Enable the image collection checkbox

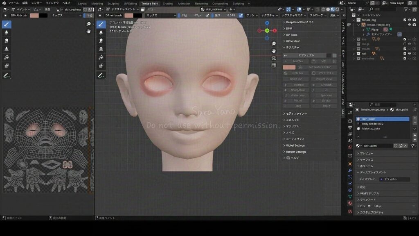[405, 44]
